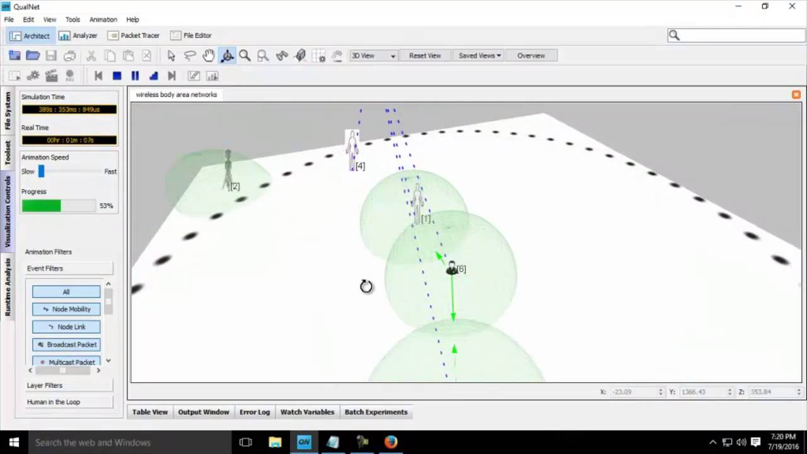
Task: Click the green simulation Progress bar
Action: 59,206
